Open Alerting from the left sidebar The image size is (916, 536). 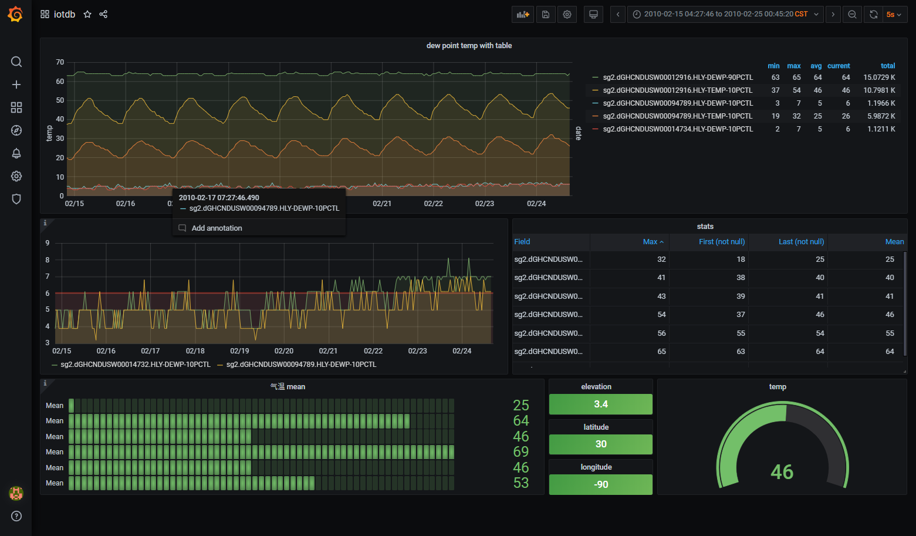tap(16, 153)
